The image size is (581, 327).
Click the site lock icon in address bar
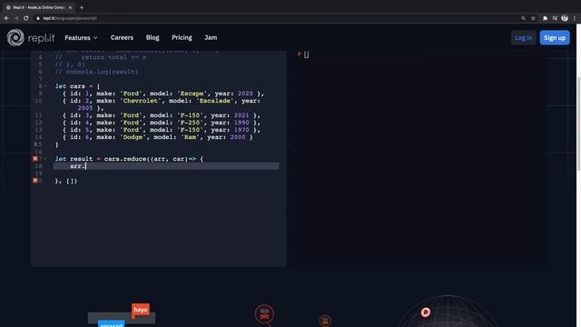pos(38,18)
